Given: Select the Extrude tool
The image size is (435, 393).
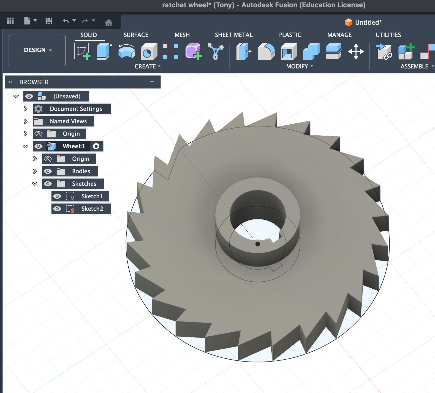Looking at the screenshot, I should (104, 51).
